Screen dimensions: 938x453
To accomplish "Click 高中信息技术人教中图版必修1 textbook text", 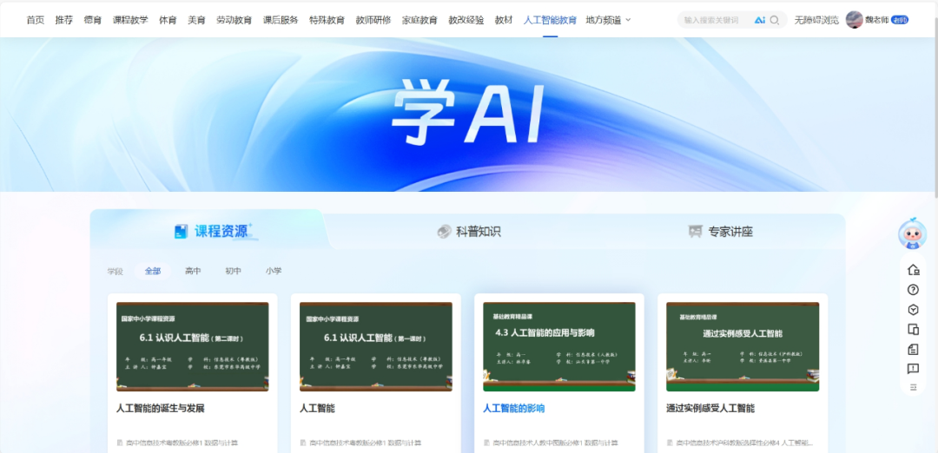I will pyautogui.click(x=555, y=443).
